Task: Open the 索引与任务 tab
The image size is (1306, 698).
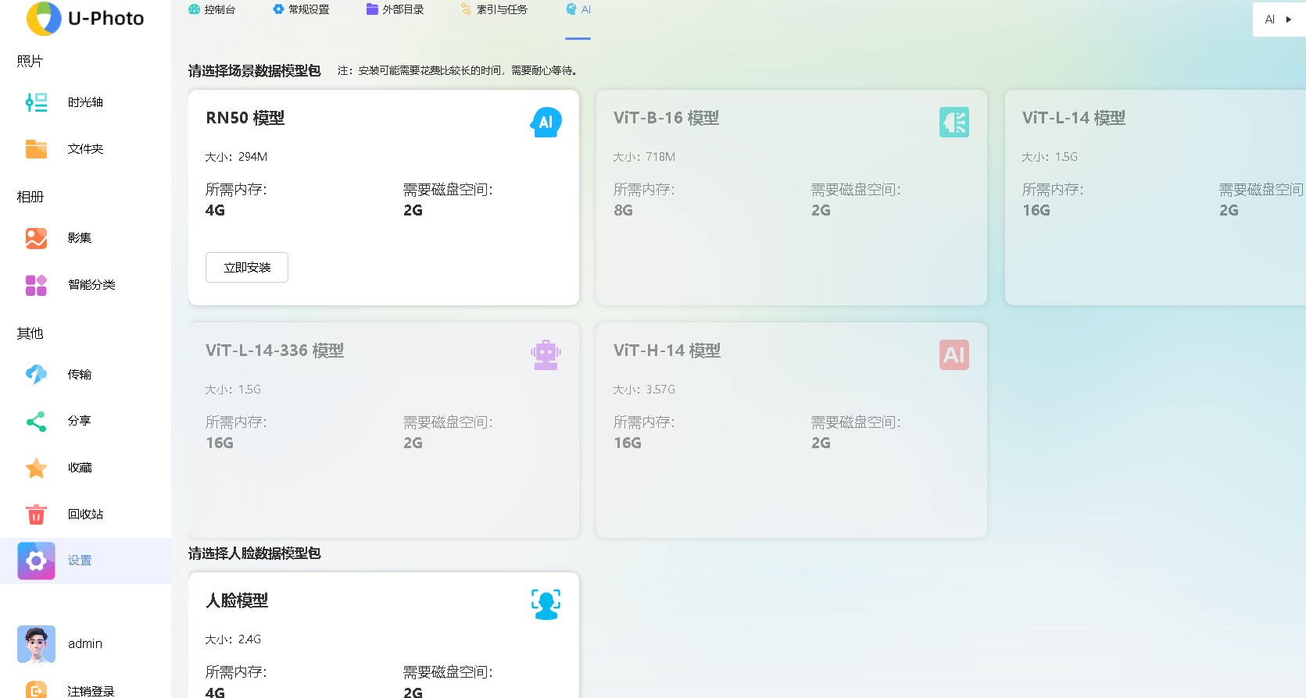Action: coord(494,9)
